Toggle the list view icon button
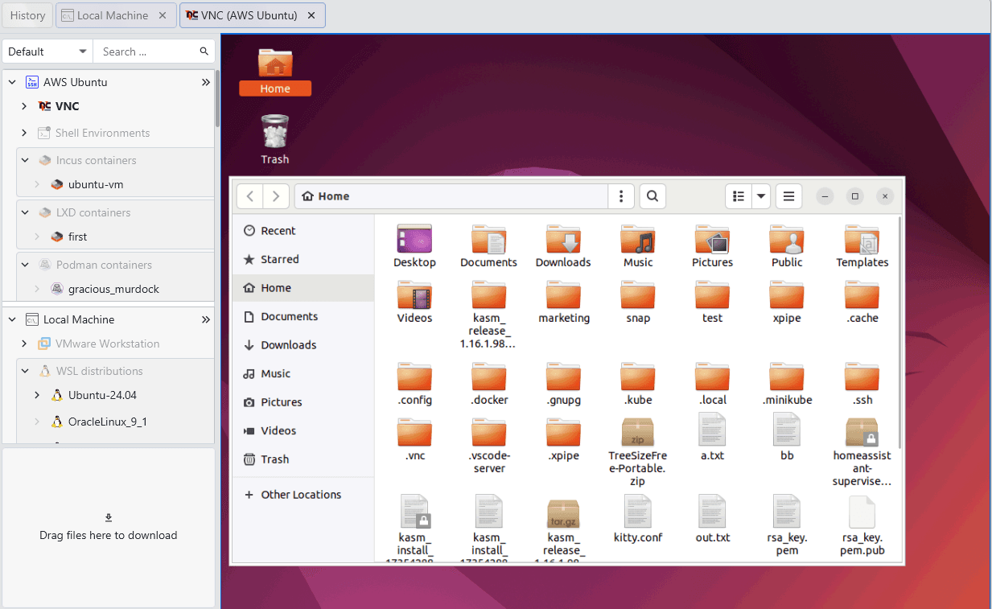The height and width of the screenshot is (609, 992). pos(739,196)
